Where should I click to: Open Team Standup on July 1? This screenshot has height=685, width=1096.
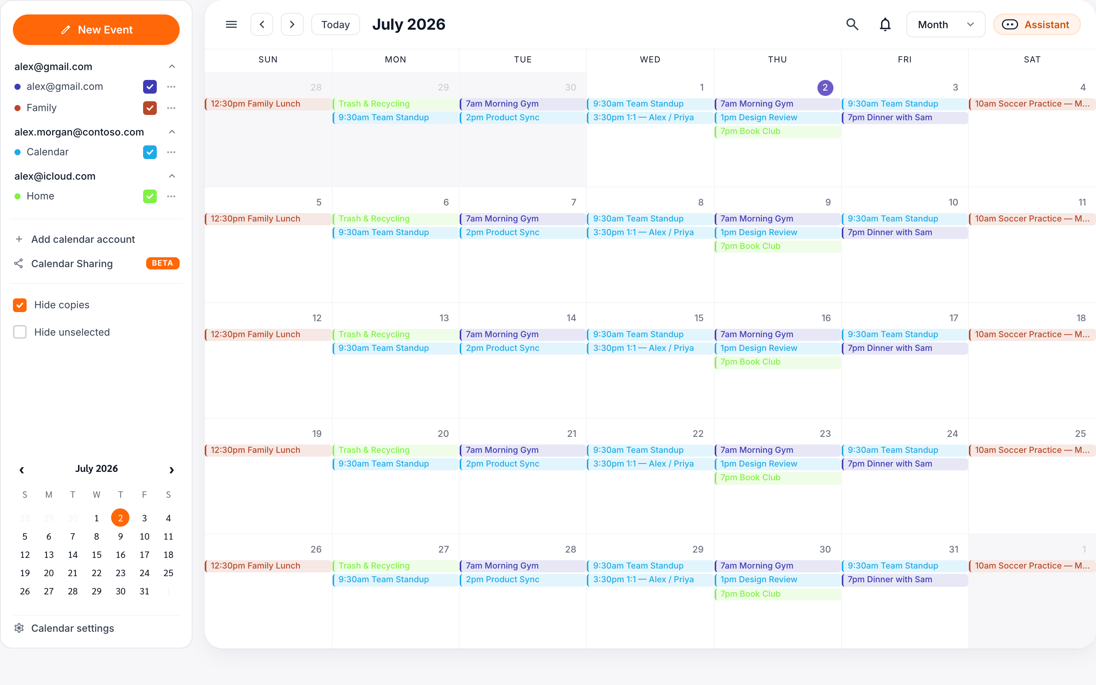click(650, 104)
